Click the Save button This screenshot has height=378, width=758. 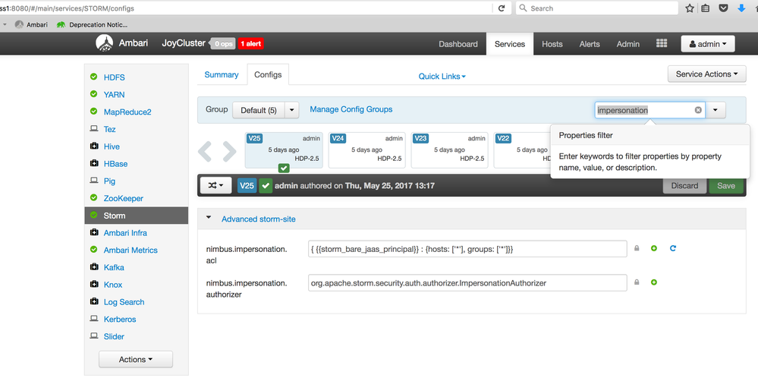click(726, 186)
